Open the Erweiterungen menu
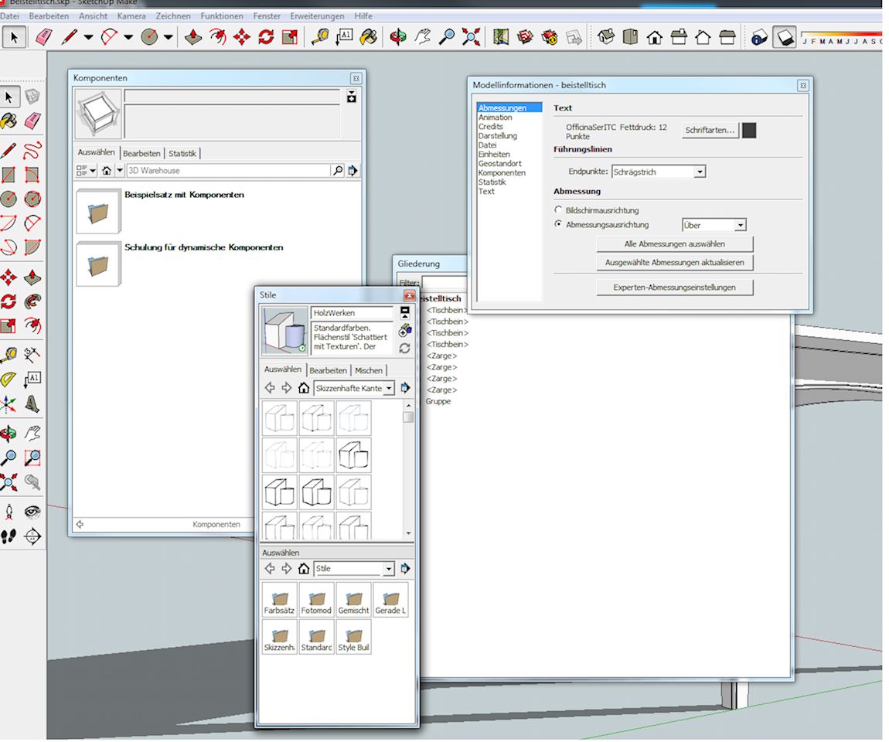This screenshot has height=742, width=889. point(317,16)
